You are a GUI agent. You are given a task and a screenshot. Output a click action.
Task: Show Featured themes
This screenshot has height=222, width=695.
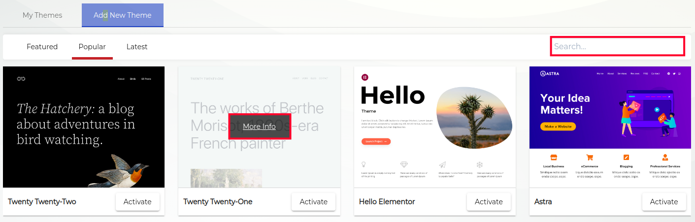click(x=42, y=47)
